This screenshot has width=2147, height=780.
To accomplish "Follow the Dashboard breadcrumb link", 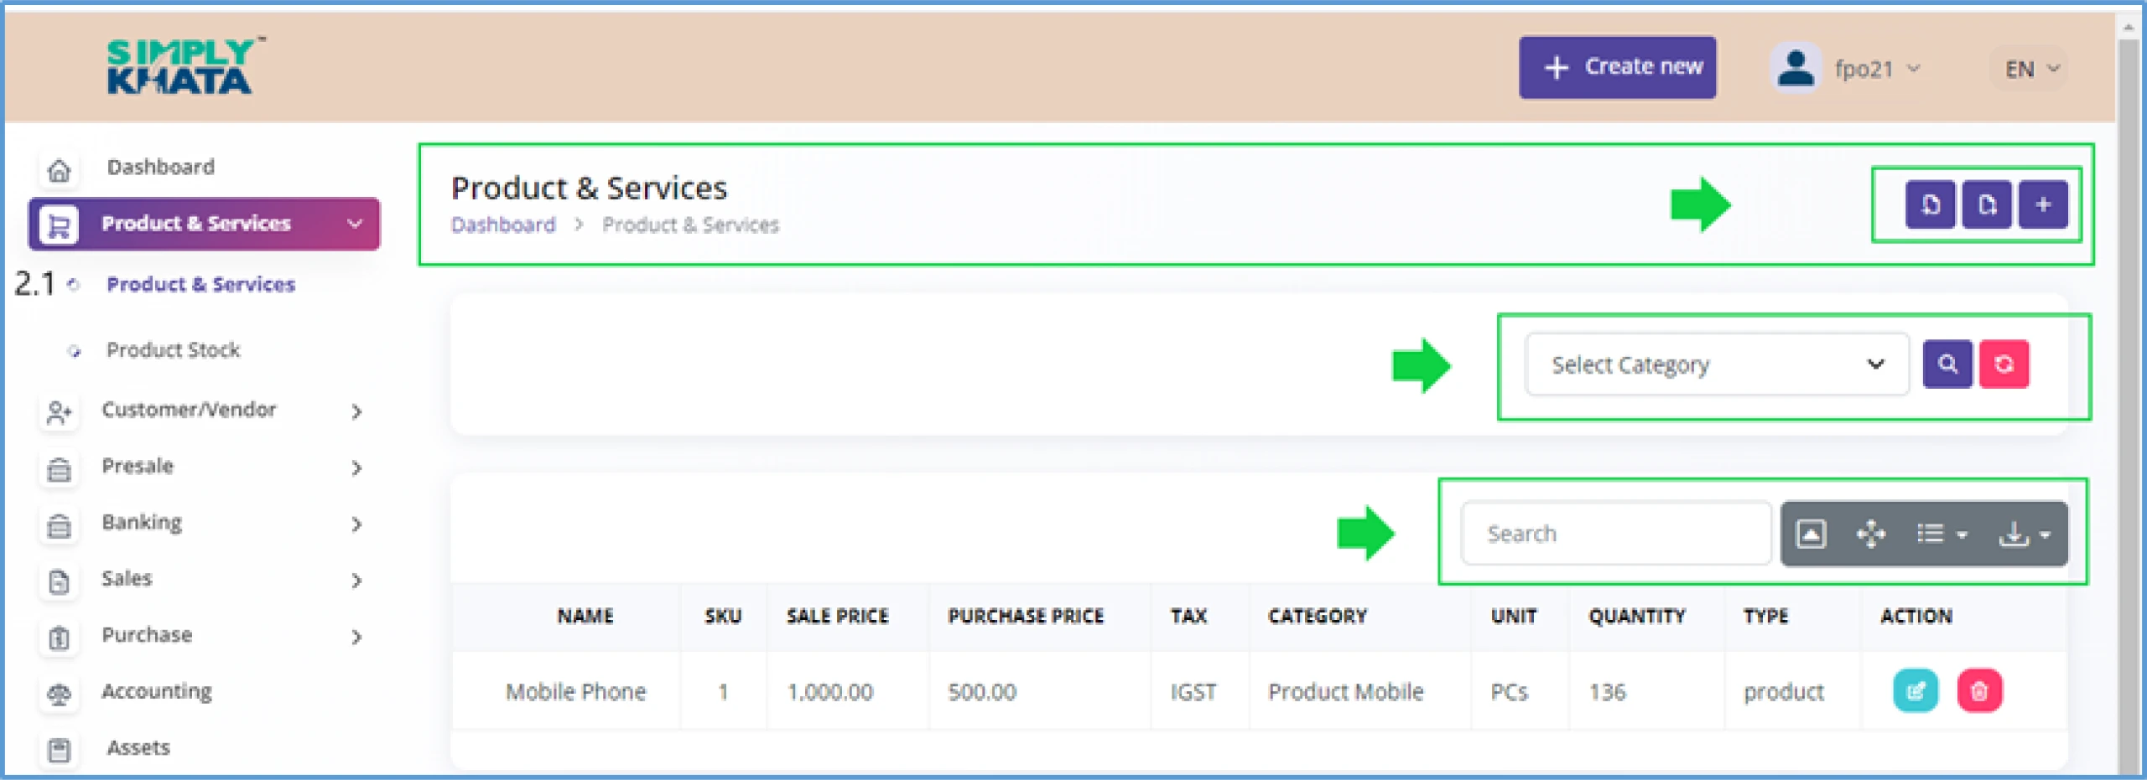I will (x=503, y=225).
